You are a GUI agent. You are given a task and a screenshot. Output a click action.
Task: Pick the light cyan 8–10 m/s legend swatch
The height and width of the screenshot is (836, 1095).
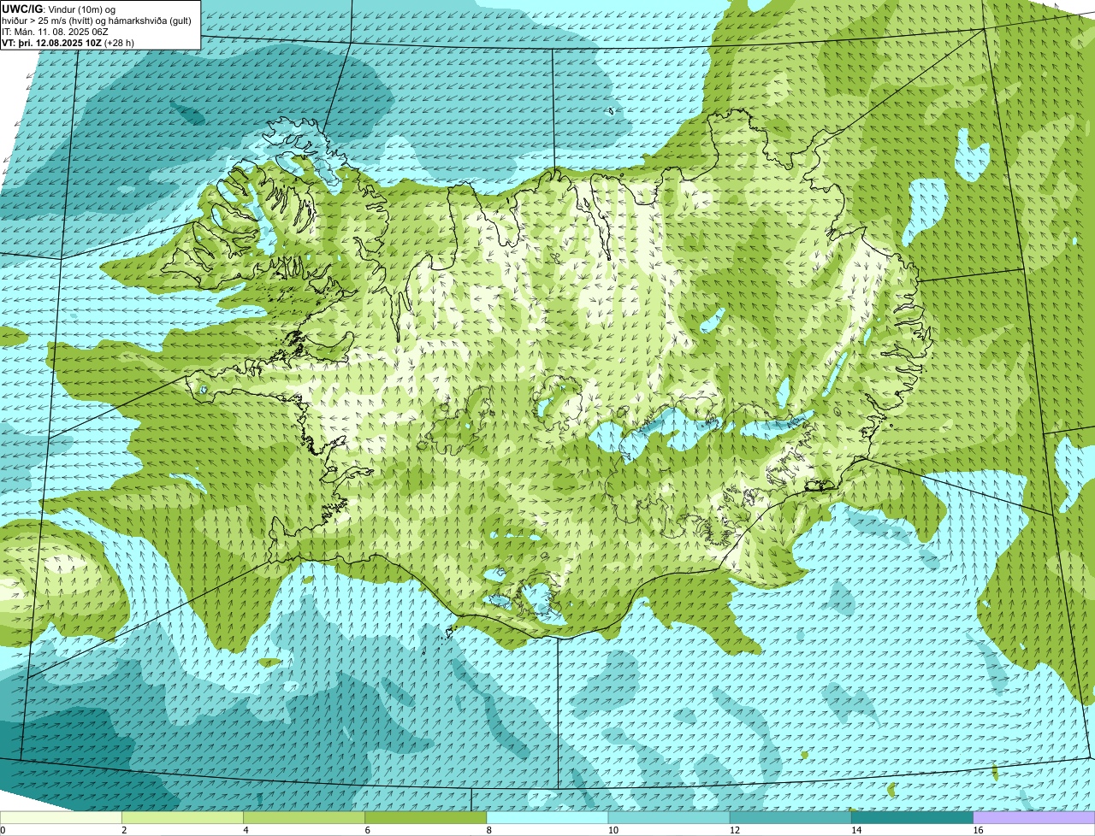point(547,818)
